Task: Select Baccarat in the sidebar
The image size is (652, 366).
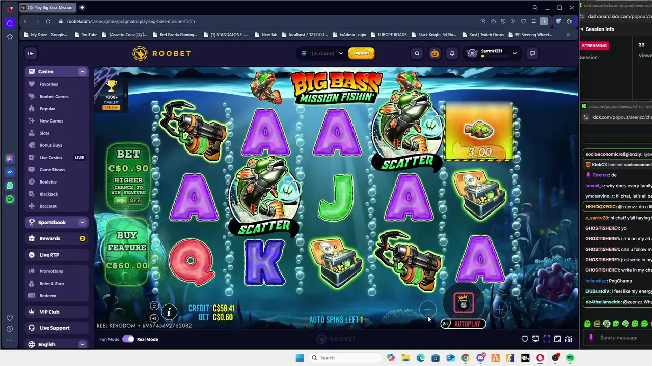Action: (x=48, y=206)
